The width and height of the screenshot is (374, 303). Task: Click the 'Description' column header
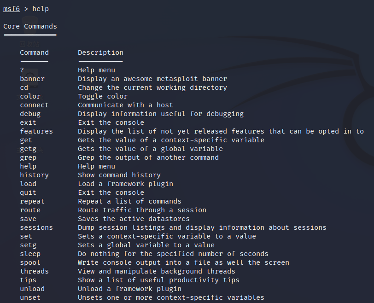click(101, 52)
